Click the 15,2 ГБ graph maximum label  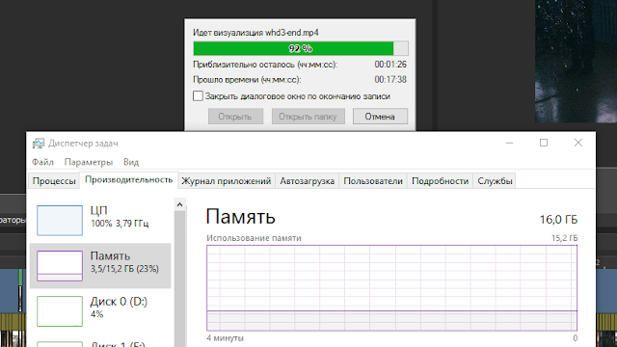coord(564,238)
